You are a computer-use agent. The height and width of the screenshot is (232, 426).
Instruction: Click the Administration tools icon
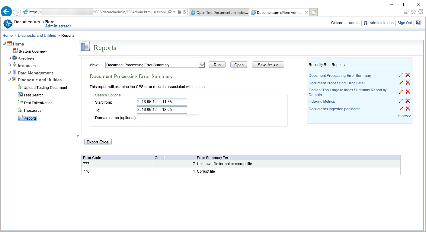366,23
